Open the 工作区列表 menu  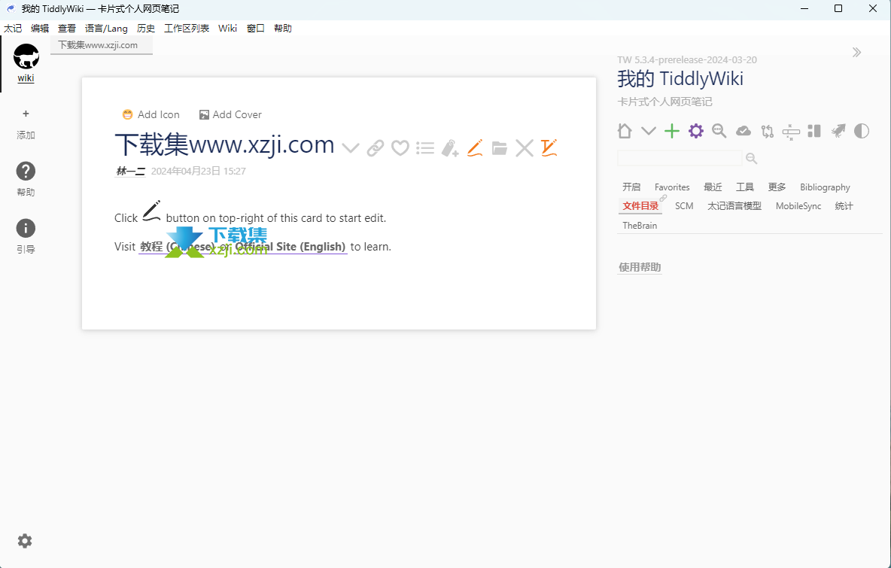pyautogui.click(x=187, y=29)
